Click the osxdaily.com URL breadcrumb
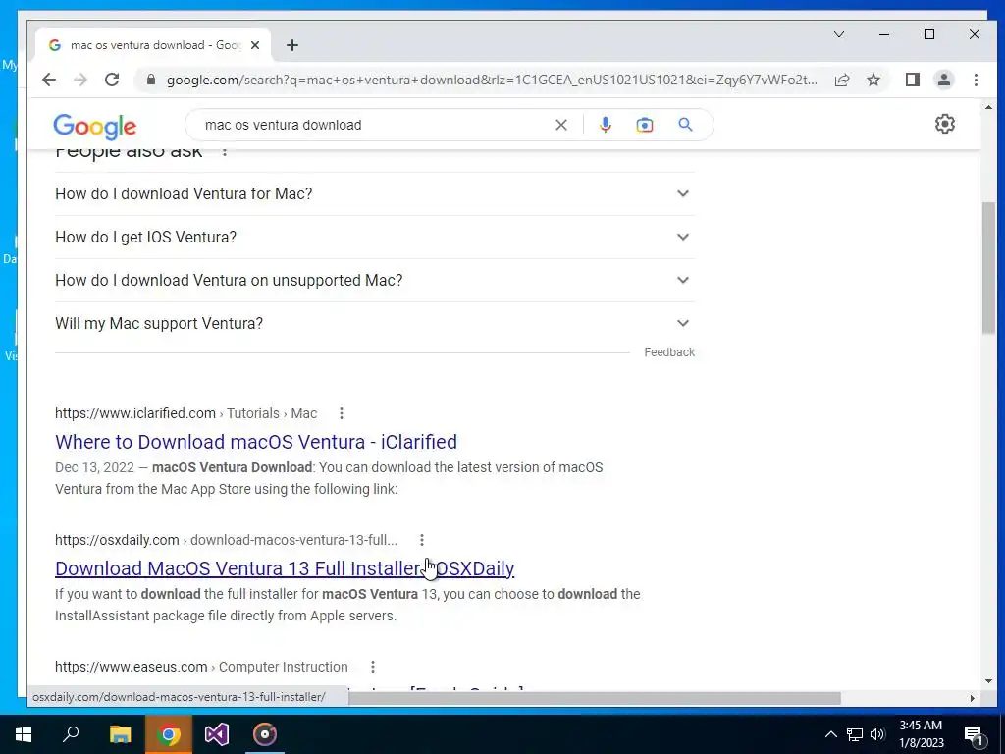Viewport: 1005px width, 754px height. coord(226,540)
